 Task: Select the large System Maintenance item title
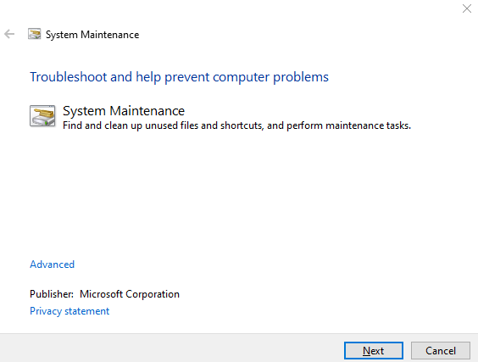coord(124,111)
